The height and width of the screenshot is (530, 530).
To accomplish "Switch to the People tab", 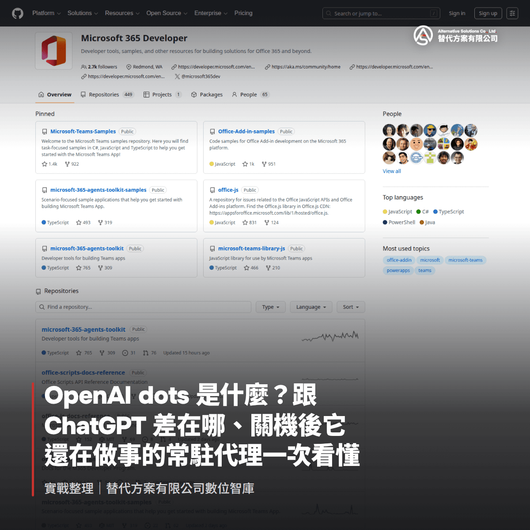I will click(x=250, y=95).
